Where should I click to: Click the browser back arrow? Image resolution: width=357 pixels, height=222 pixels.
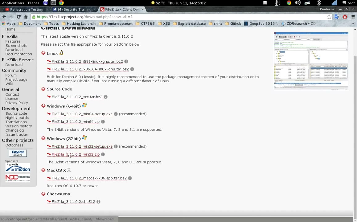(4, 17)
